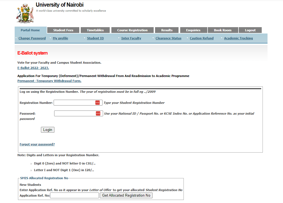Open the Change Password link
Viewport: 283px width, 203px height.
32,38
